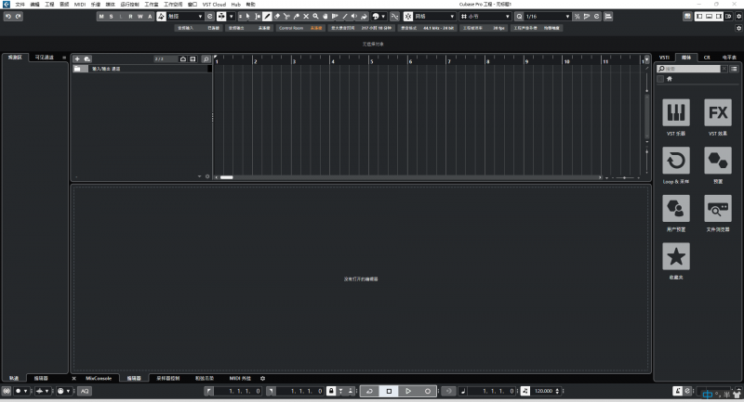Open the VST 乐器 media tile
Image resolution: width=744 pixels, height=402 pixels.
(x=676, y=113)
